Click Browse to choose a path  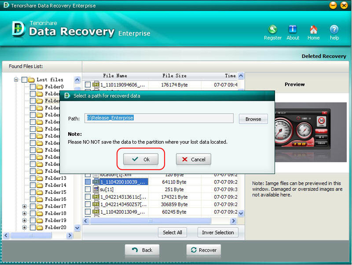(253, 119)
